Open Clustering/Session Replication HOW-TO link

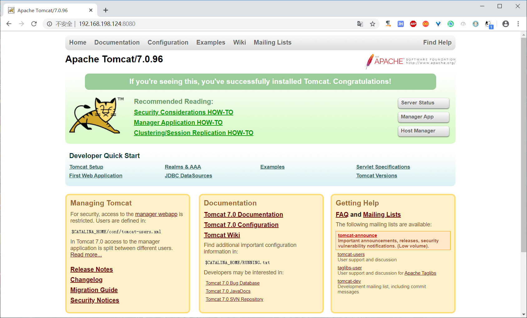pos(194,133)
